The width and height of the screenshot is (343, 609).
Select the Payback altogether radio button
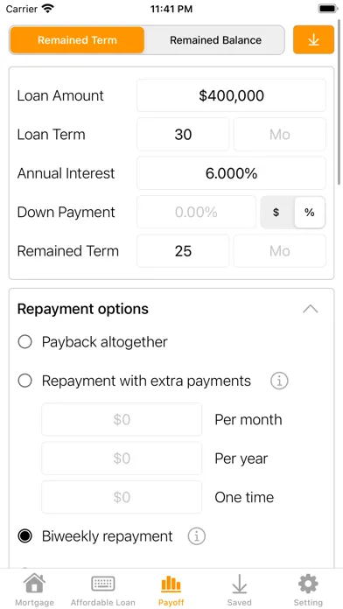[x=24, y=342]
